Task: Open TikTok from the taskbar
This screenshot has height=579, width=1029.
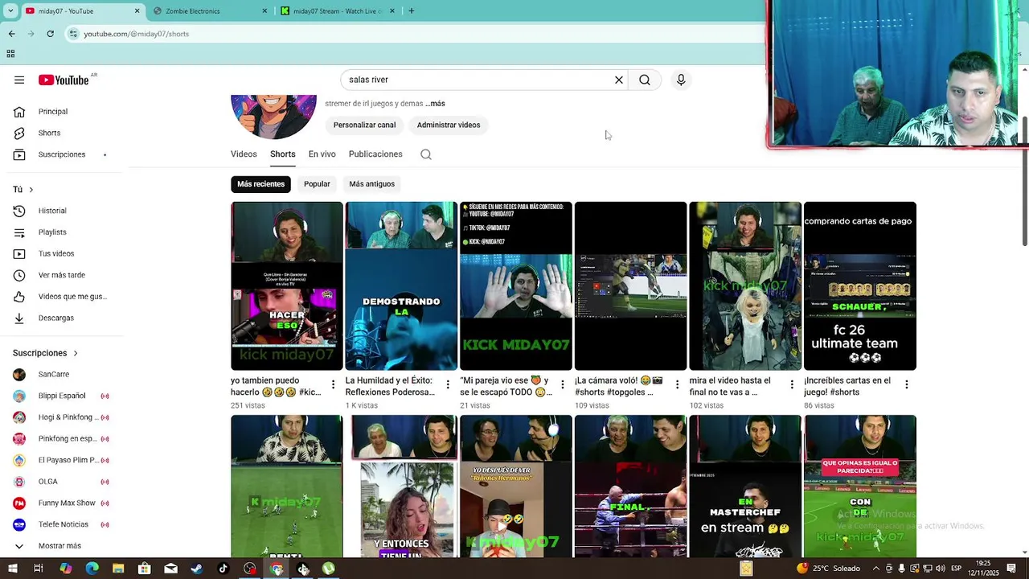Action: point(223,569)
